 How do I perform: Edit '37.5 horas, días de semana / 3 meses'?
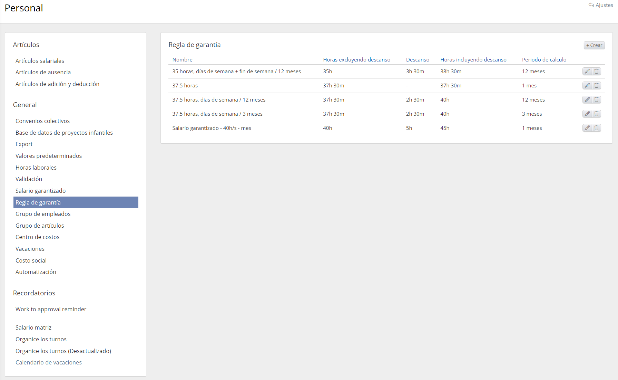[x=587, y=114]
